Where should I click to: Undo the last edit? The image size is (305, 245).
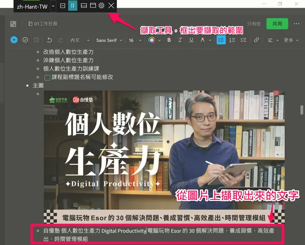49,40
